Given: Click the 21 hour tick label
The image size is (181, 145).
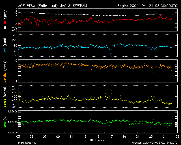Looking at the screenshot, I should pyautogui.click(x=137, y=137).
